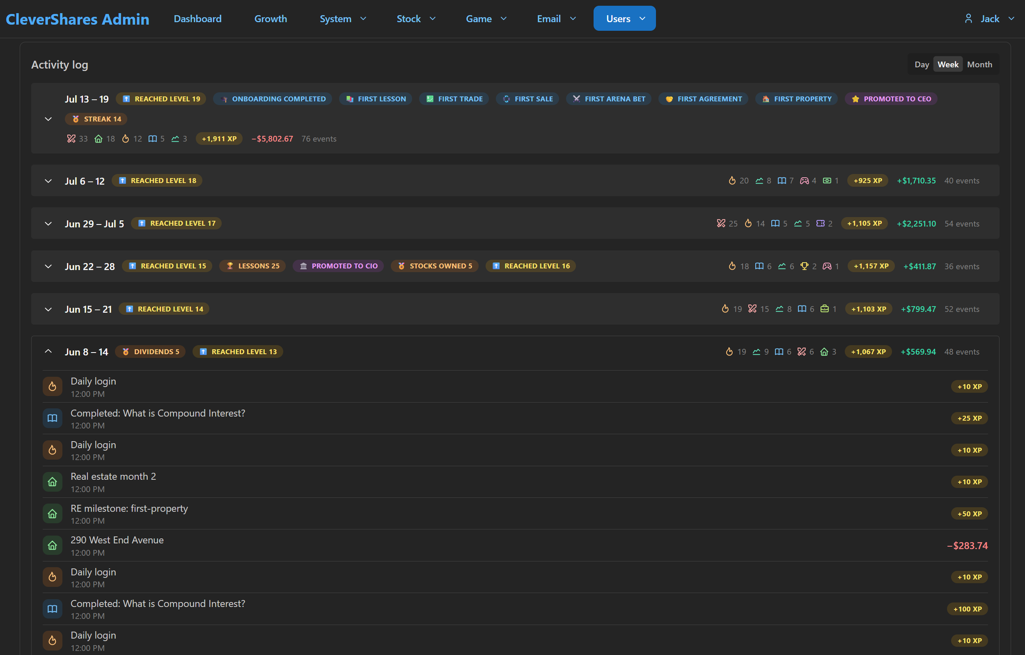This screenshot has height=655, width=1025.
Task: Click house icon in Jun 8 – 14 row
Action: coord(825,352)
